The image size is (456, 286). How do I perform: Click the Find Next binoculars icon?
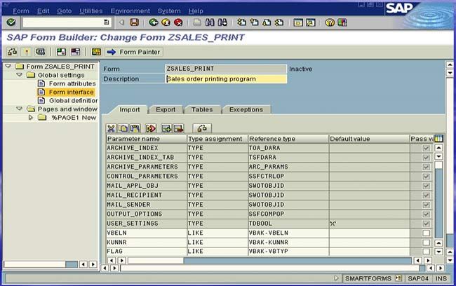pyautogui.click(x=222, y=22)
